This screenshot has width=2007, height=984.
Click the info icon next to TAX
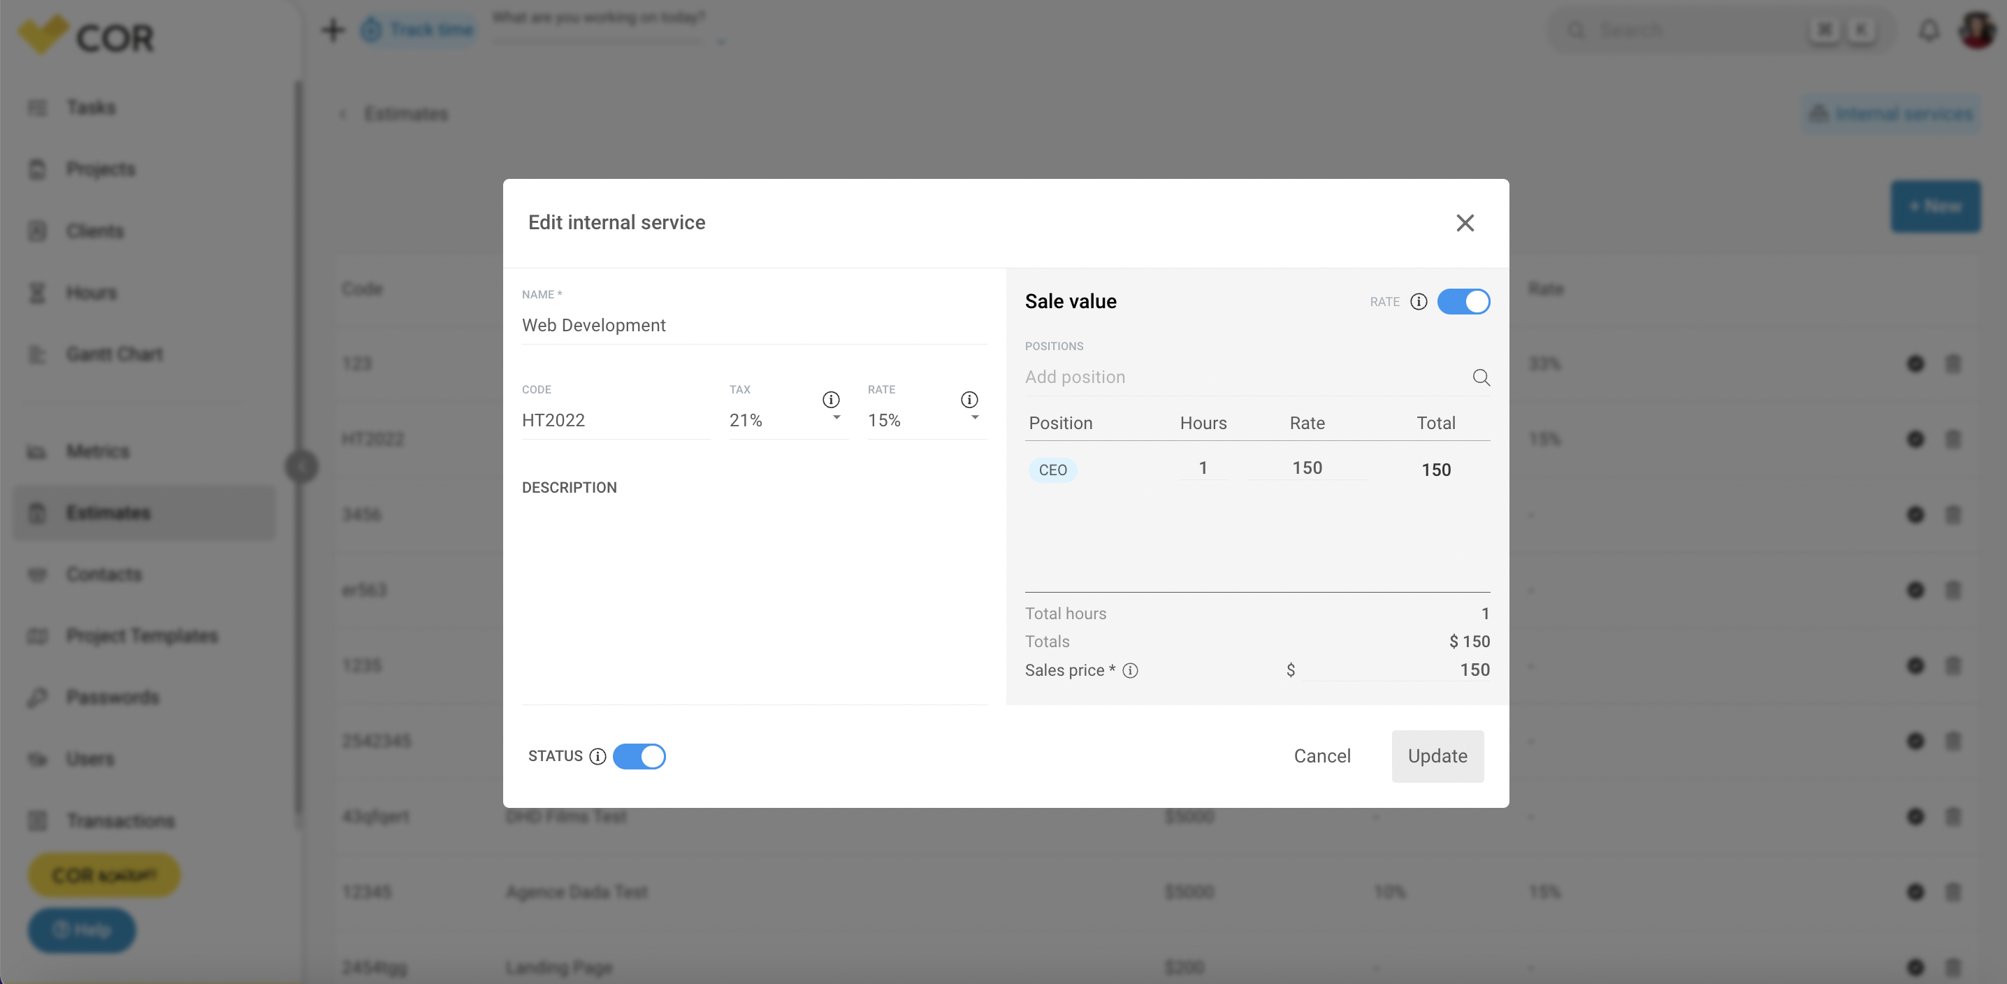(x=832, y=400)
